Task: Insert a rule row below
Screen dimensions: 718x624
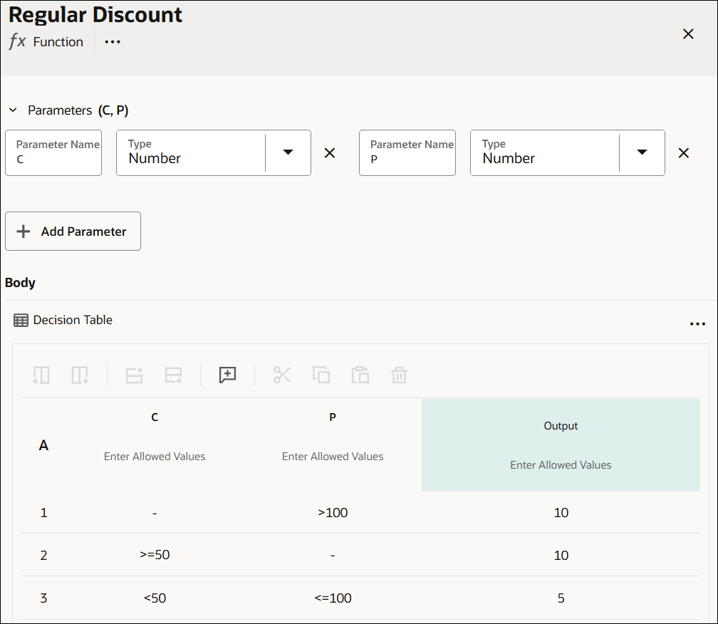Action: pyautogui.click(x=173, y=375)
